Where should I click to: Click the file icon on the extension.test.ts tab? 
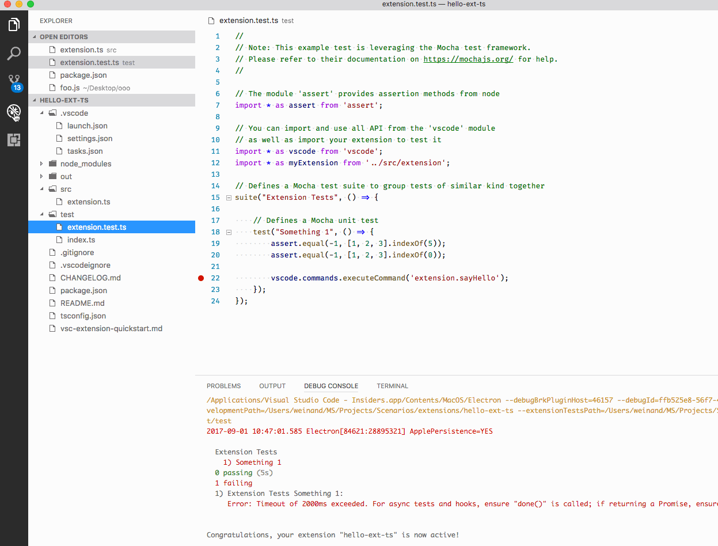211,20
